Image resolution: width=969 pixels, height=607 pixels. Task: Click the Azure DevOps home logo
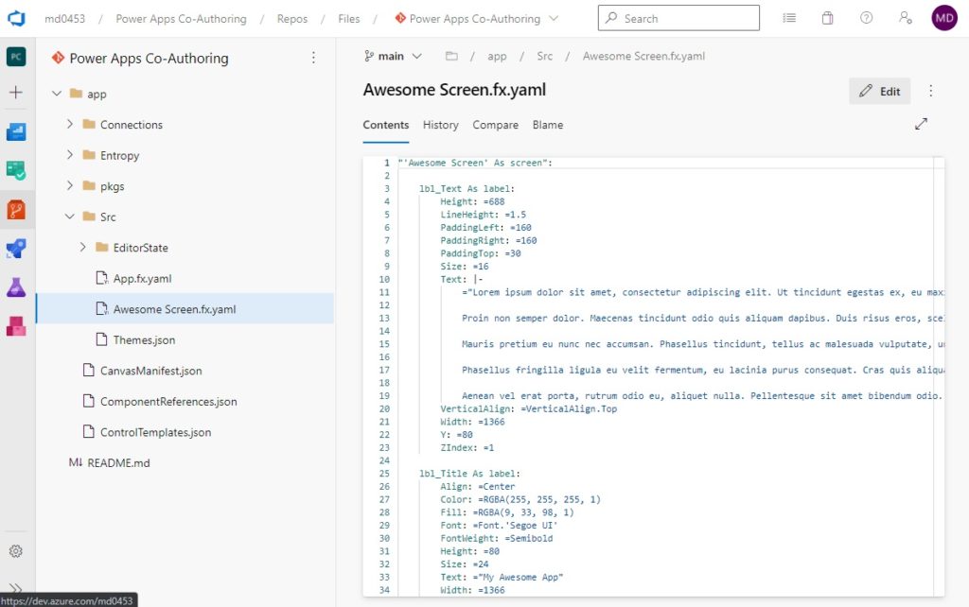coord(17,19)
